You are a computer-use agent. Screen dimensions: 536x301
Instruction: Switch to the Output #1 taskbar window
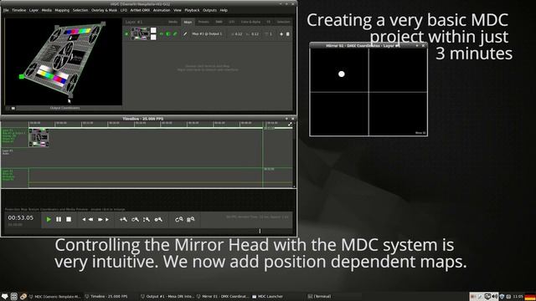click(x=167, y=297)
